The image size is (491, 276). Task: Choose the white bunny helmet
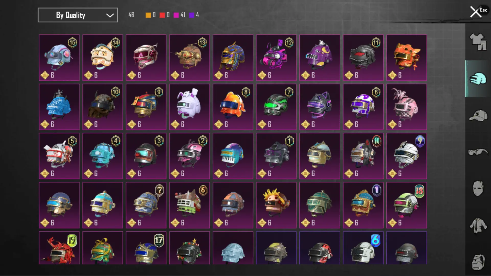pos(189,107)
